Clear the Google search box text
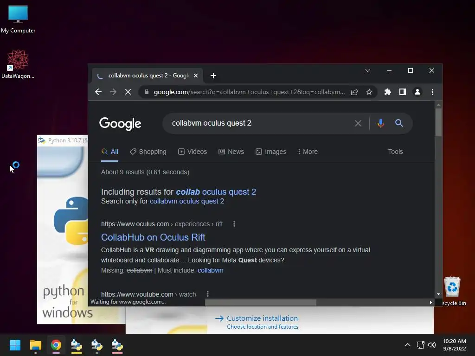This screenshot has height=356, width=475. 358,123
